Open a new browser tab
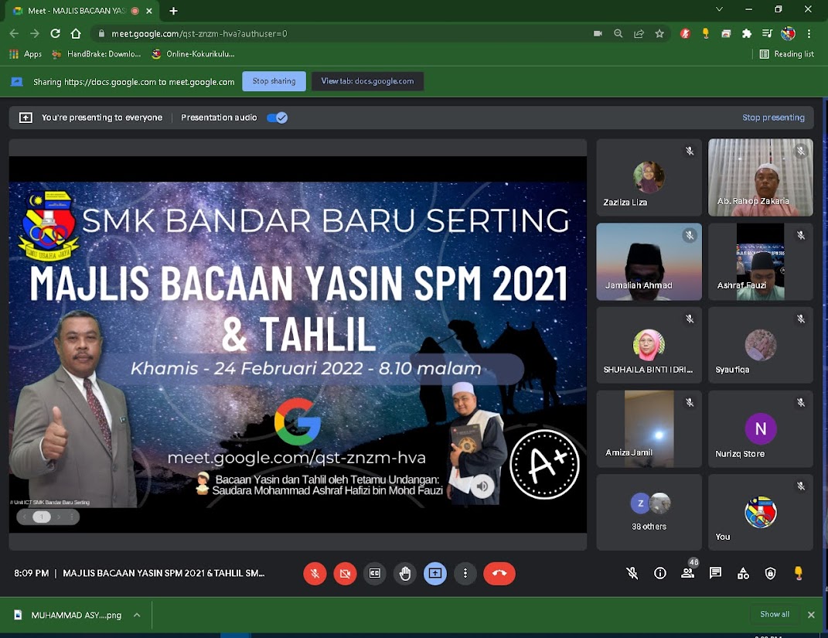This screenshot has width=828, height=638. click(x=173, y=11)
